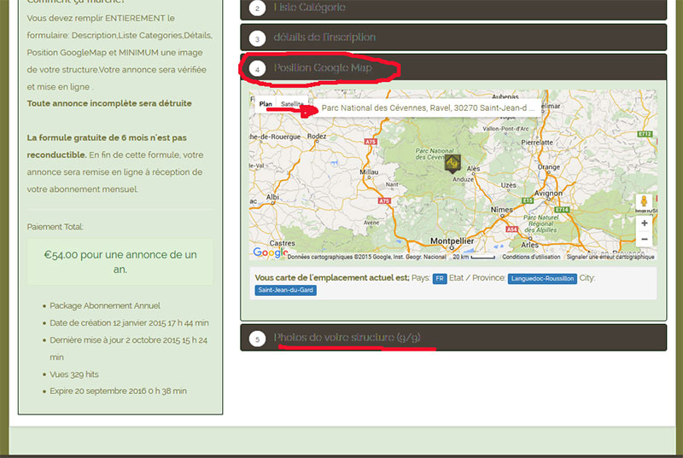683x458 pixels.
Task: Click step number 4 circle icon
Action: click(258, 69)
